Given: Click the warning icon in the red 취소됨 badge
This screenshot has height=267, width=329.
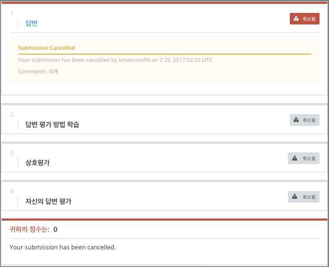Looking at the screenshot, I should [x=296, y=18].
